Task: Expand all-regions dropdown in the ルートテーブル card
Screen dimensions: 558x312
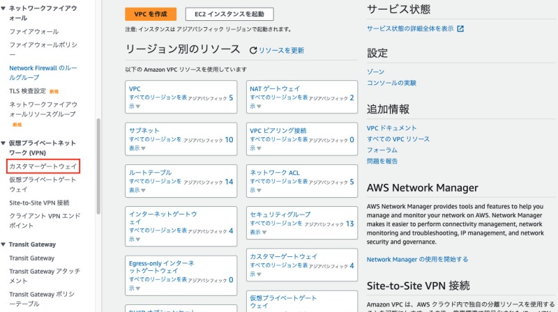Action: [144, 190]
